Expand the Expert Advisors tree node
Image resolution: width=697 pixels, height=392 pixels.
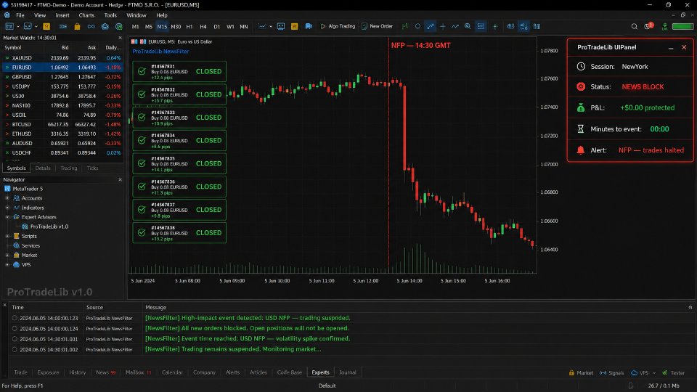point(7,217)
